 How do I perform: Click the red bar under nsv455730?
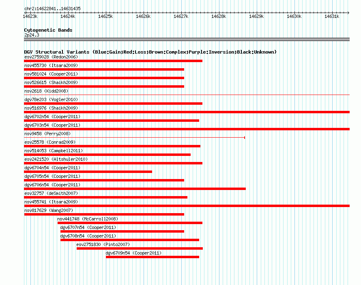(x=104, y=69)
